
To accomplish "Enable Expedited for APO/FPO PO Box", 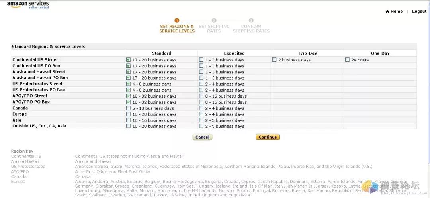I will tap(201, 102).
